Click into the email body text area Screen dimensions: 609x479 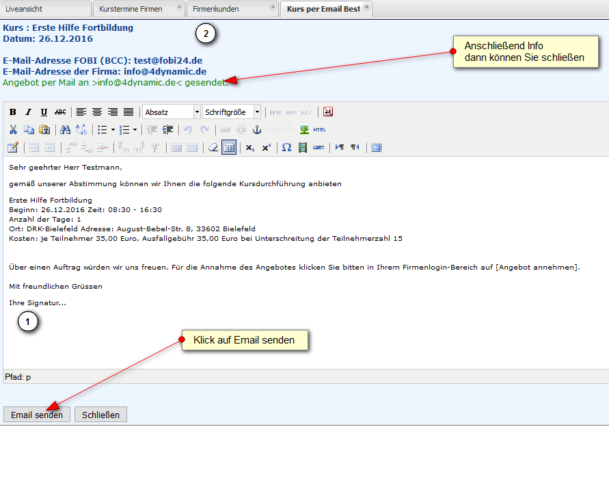tap(301, 335)
